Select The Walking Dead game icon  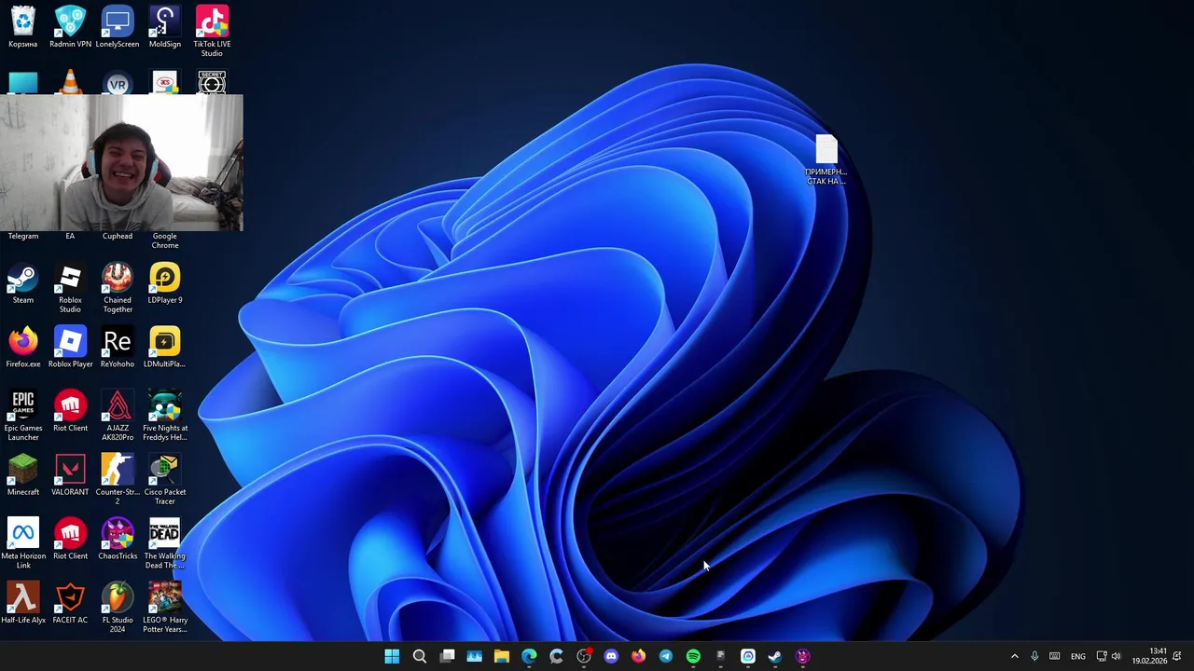(165, 544)
